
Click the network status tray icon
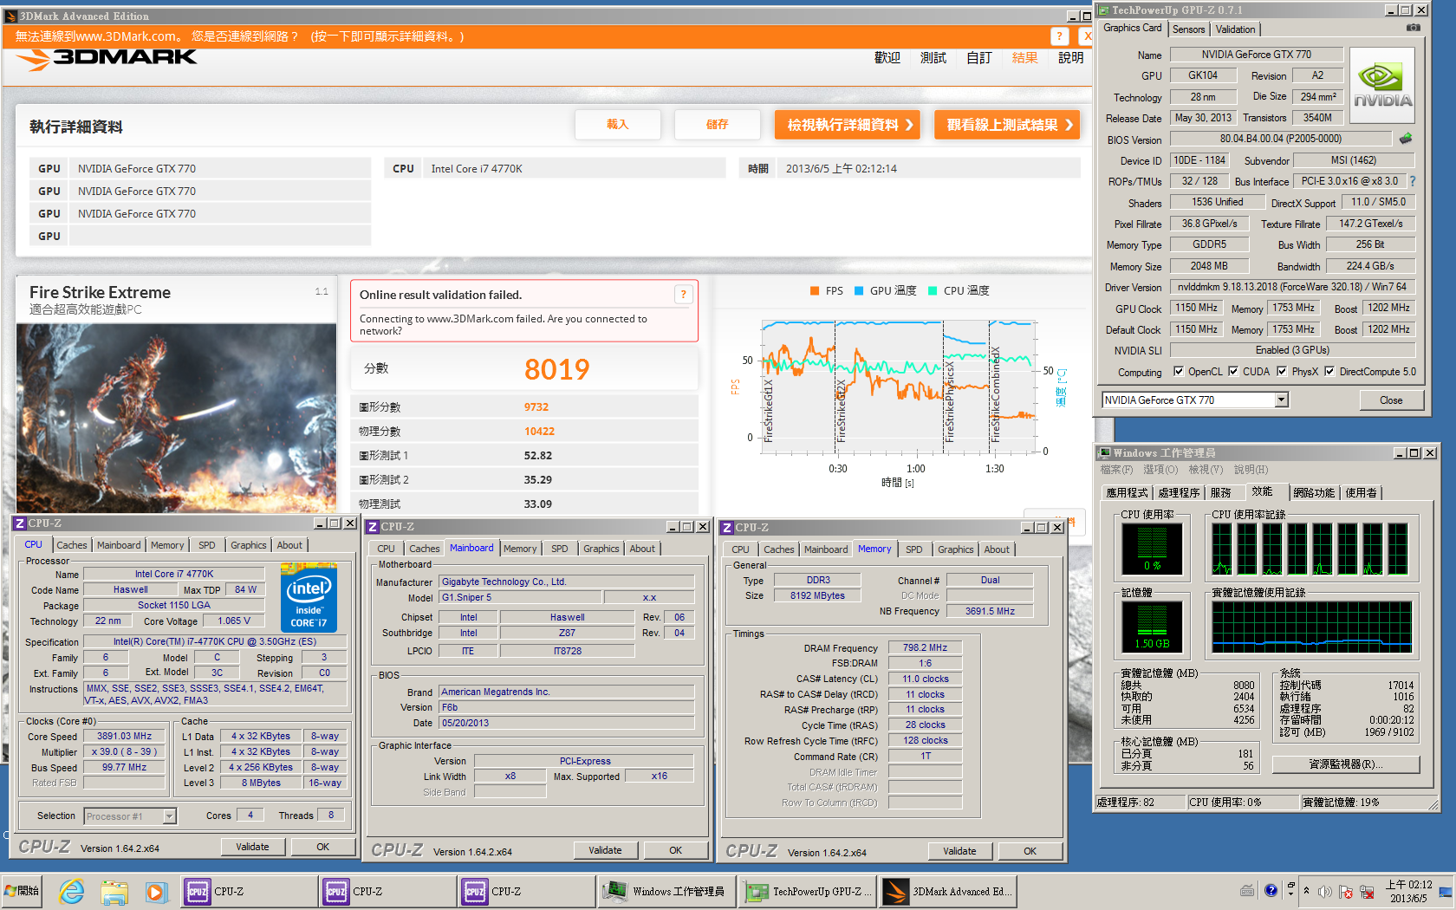click(x=1368, y=891)
